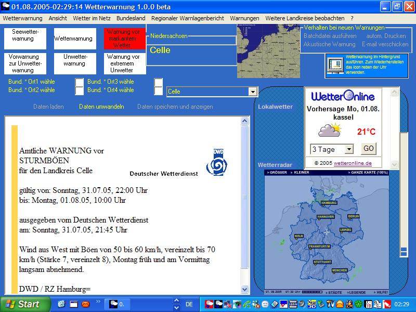This screenshot has height=312, width=416.
Task: Open the Celle district dropdown
Action: coord(253,92)
